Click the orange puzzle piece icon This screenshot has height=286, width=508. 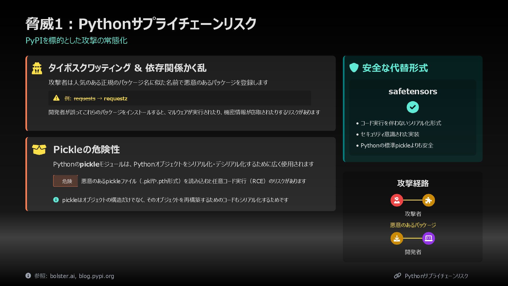click(428, 200)
